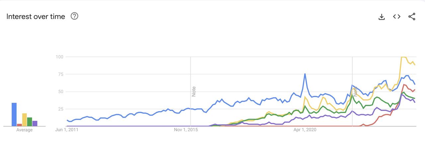Click the yellow average bar
Viewport: 425px width, 155px height.
point(25,120)
